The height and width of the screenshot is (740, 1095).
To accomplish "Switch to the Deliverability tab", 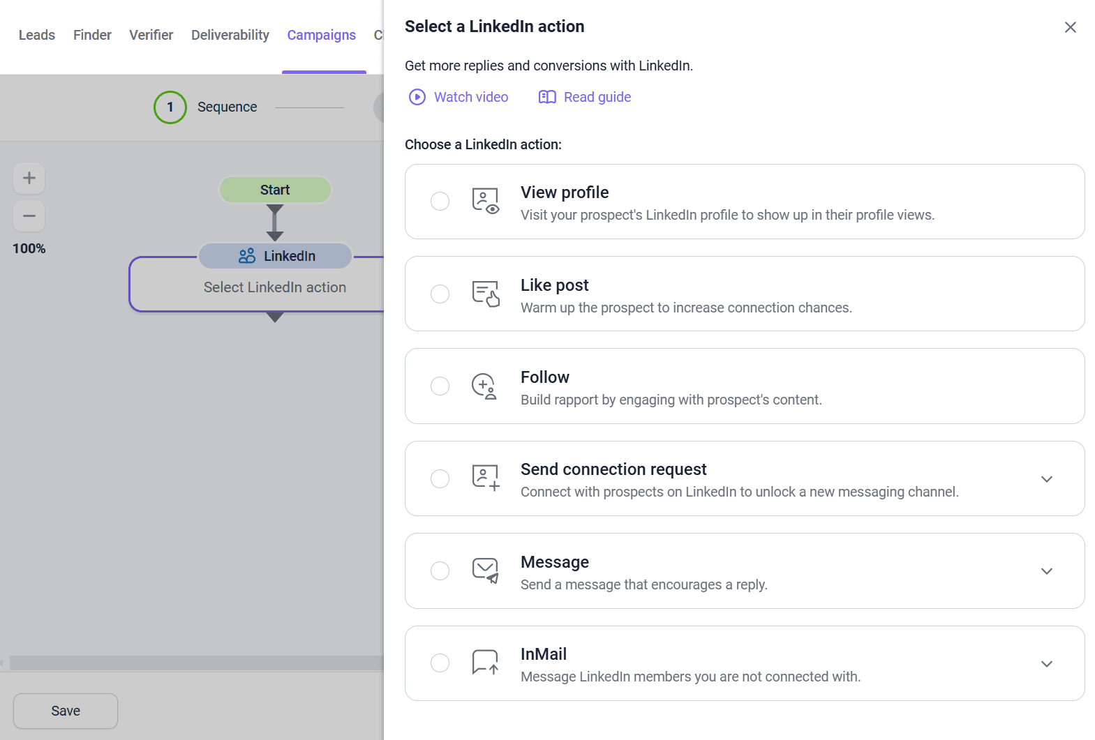I will pos(230,35).
